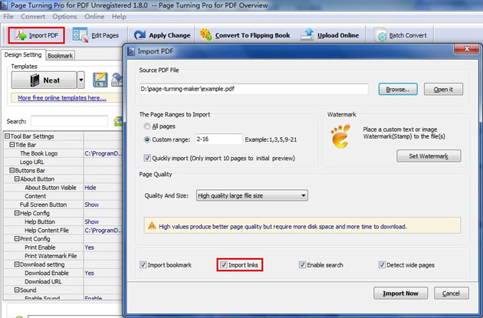The height and width of the screenshot is (318, 483).
Task: Toggle Quickly import checkbox
Action: [147, 158]
